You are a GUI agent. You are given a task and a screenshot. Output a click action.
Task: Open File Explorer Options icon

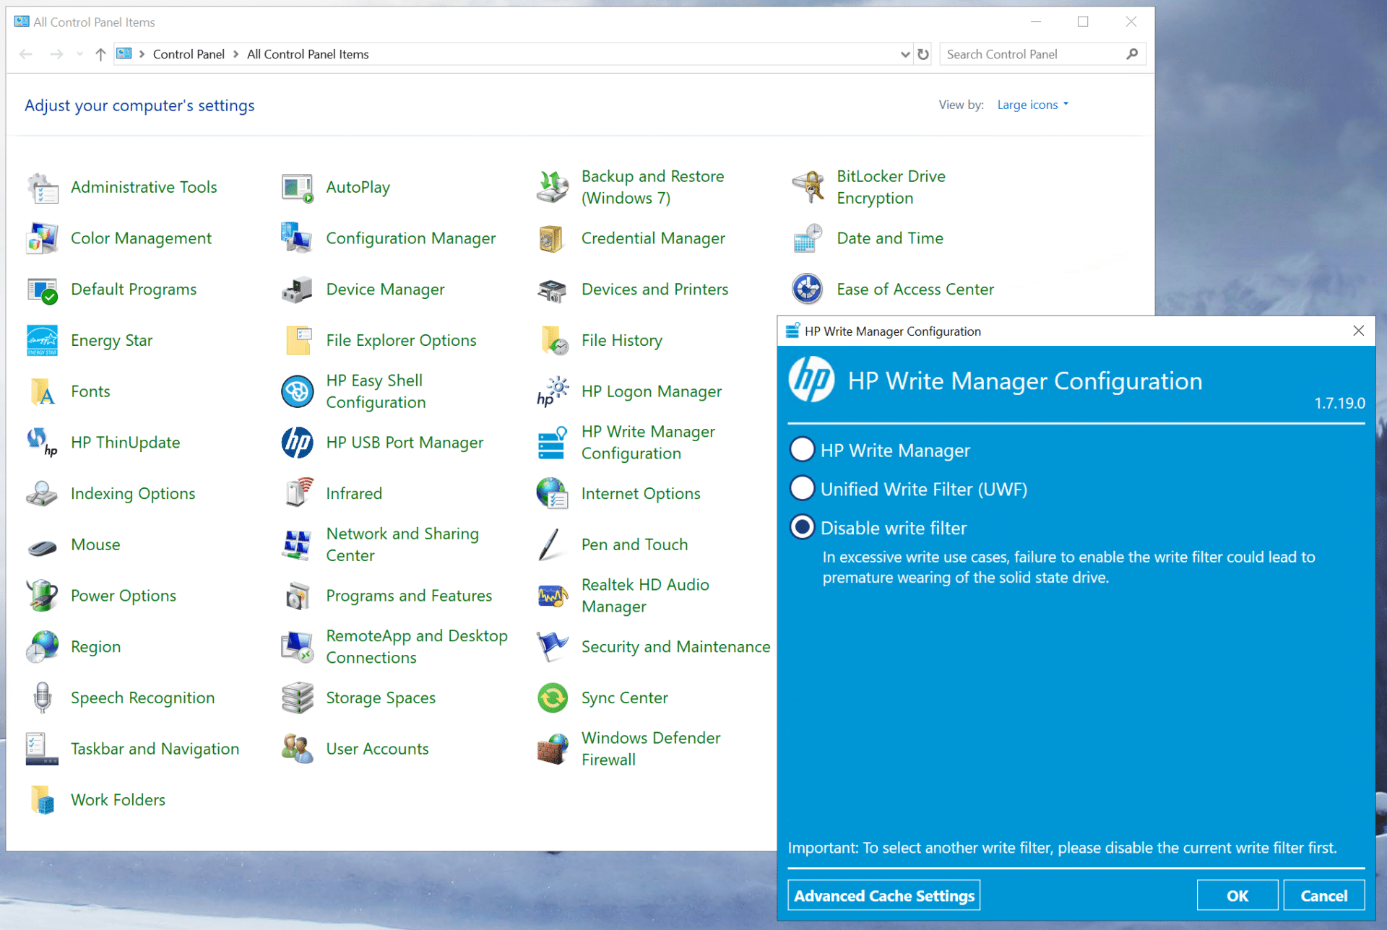click(298, 341)
